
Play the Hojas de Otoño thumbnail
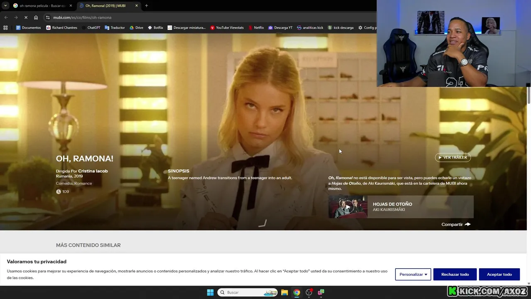(x=348, y=207)
